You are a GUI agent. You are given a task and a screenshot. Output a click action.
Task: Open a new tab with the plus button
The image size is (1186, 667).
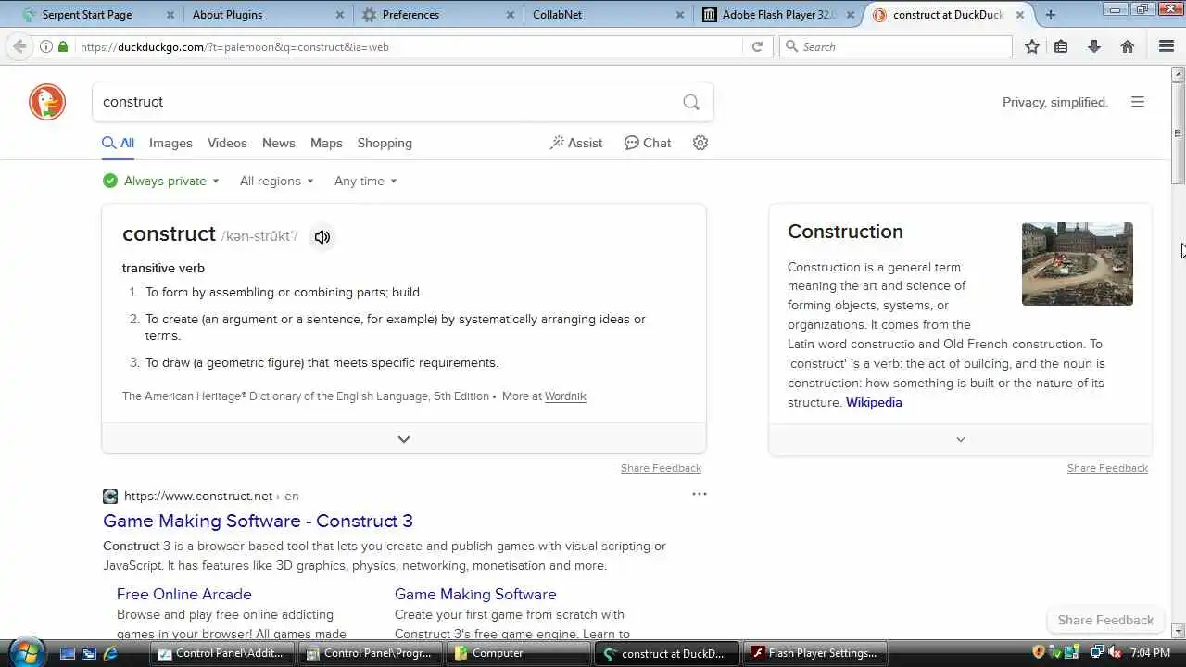[x=1050, y=14]
